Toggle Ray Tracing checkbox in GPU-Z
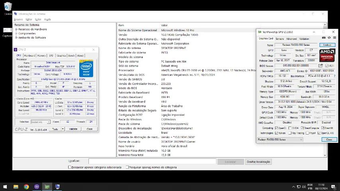The width and height of the screenshot is (340, 191). 290,133
